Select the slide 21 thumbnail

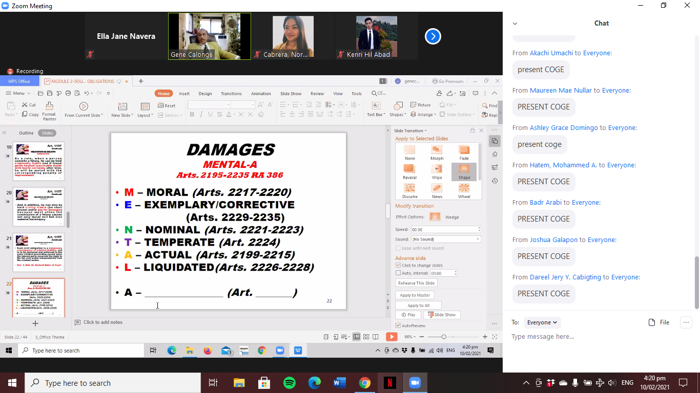(x=38, y=252)
